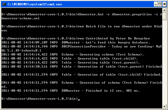Click the scrollbar up arrow

pos(165,10)
